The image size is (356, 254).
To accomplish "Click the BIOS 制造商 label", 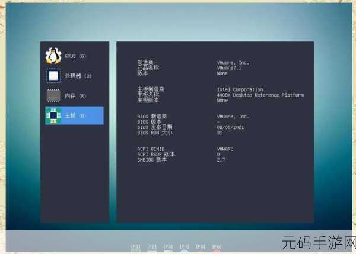I will coord(152,117).
